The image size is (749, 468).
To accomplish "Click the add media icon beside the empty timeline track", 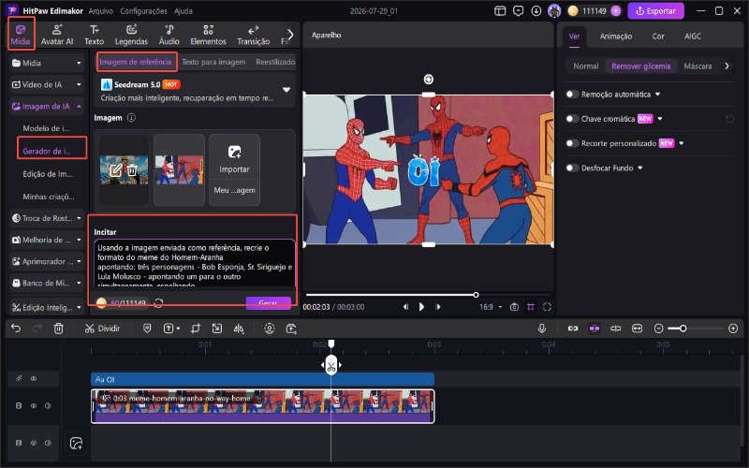I will pyautogui.click(x=77, y=443).
